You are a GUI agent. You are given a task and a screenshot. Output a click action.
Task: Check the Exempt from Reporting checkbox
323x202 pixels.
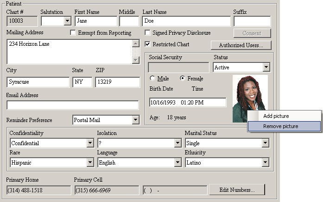click(x=73, y=33)
